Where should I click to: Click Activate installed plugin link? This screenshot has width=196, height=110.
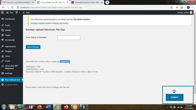click(41, 23)
